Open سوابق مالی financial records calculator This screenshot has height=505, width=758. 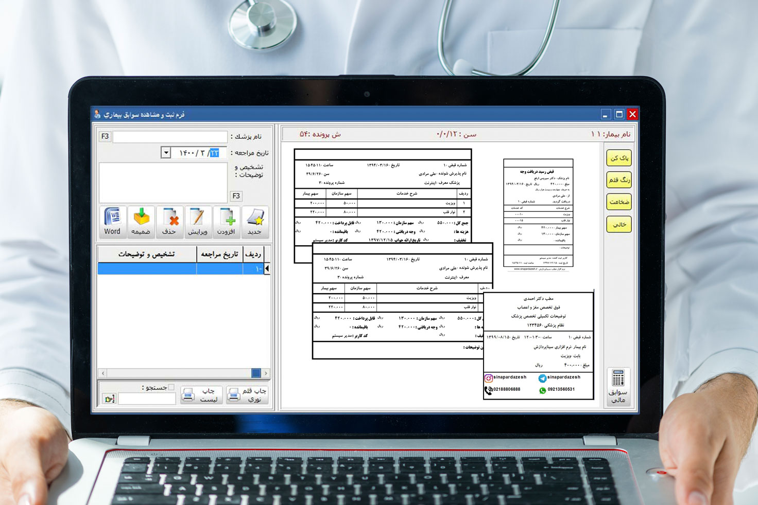618,386
